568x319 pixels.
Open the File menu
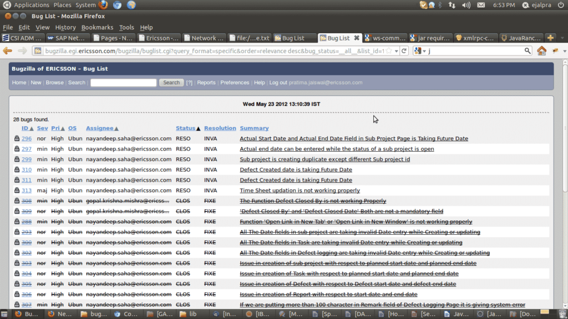[x=8, y=28]
